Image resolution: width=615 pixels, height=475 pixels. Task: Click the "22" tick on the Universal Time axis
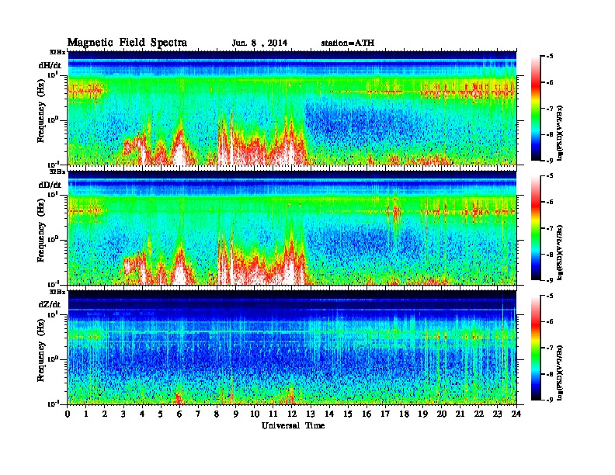click(479, 414)
